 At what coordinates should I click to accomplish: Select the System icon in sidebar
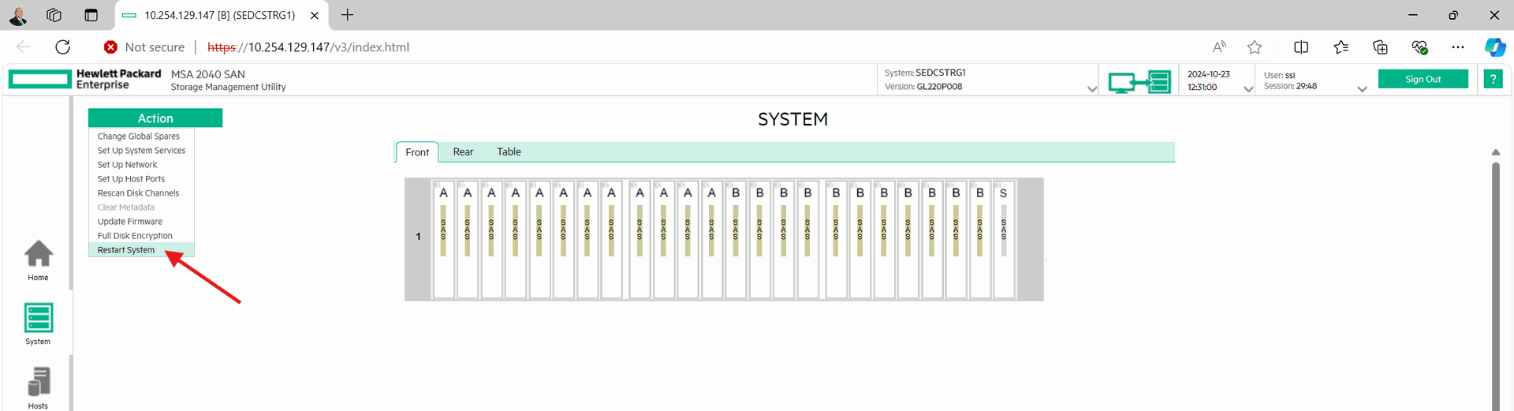coord(38,323)
